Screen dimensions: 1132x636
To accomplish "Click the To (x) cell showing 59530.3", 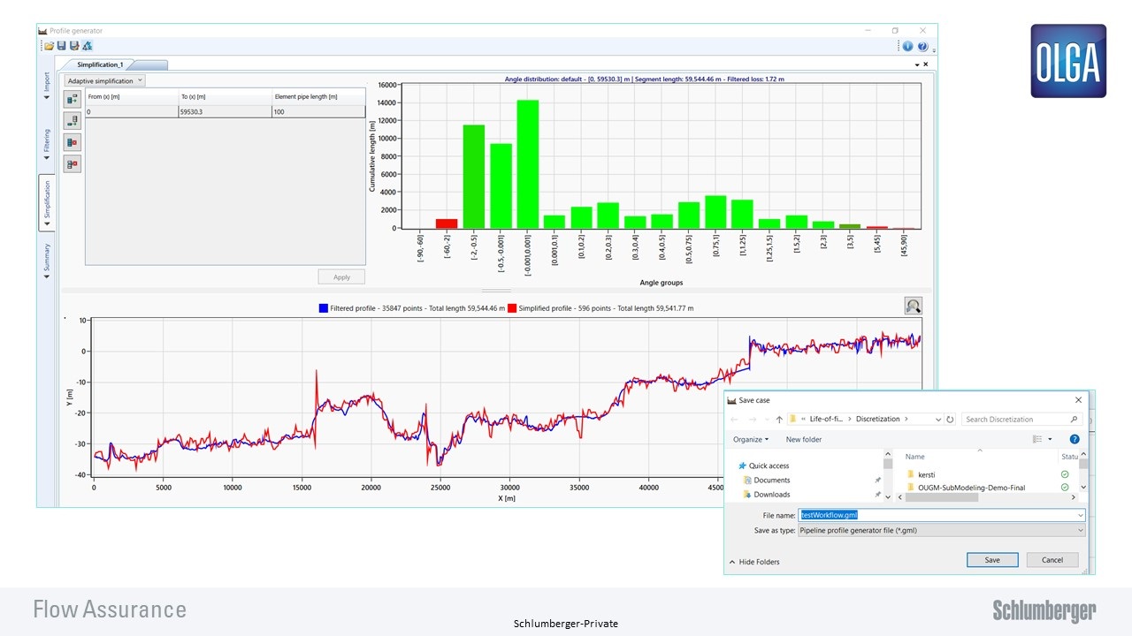I will pyautogui.click(x=225, y=112).
